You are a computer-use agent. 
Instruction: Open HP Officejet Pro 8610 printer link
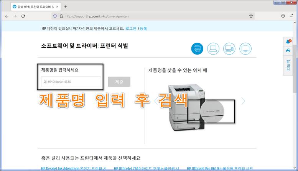pos(220,169)
